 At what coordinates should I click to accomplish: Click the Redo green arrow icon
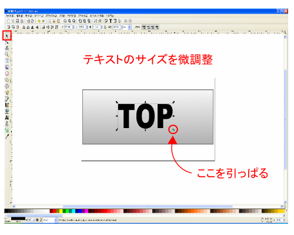point(44,21)
